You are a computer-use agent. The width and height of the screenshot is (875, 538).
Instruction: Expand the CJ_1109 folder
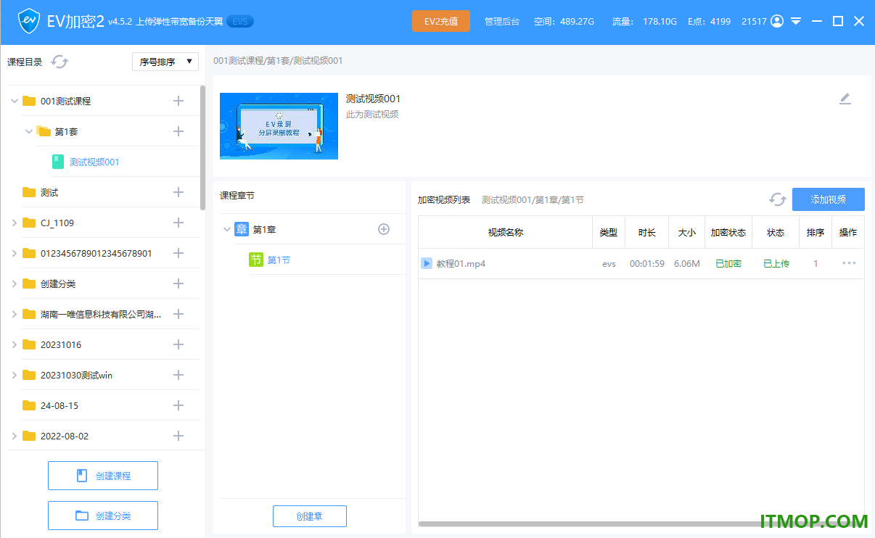(15, 223)
